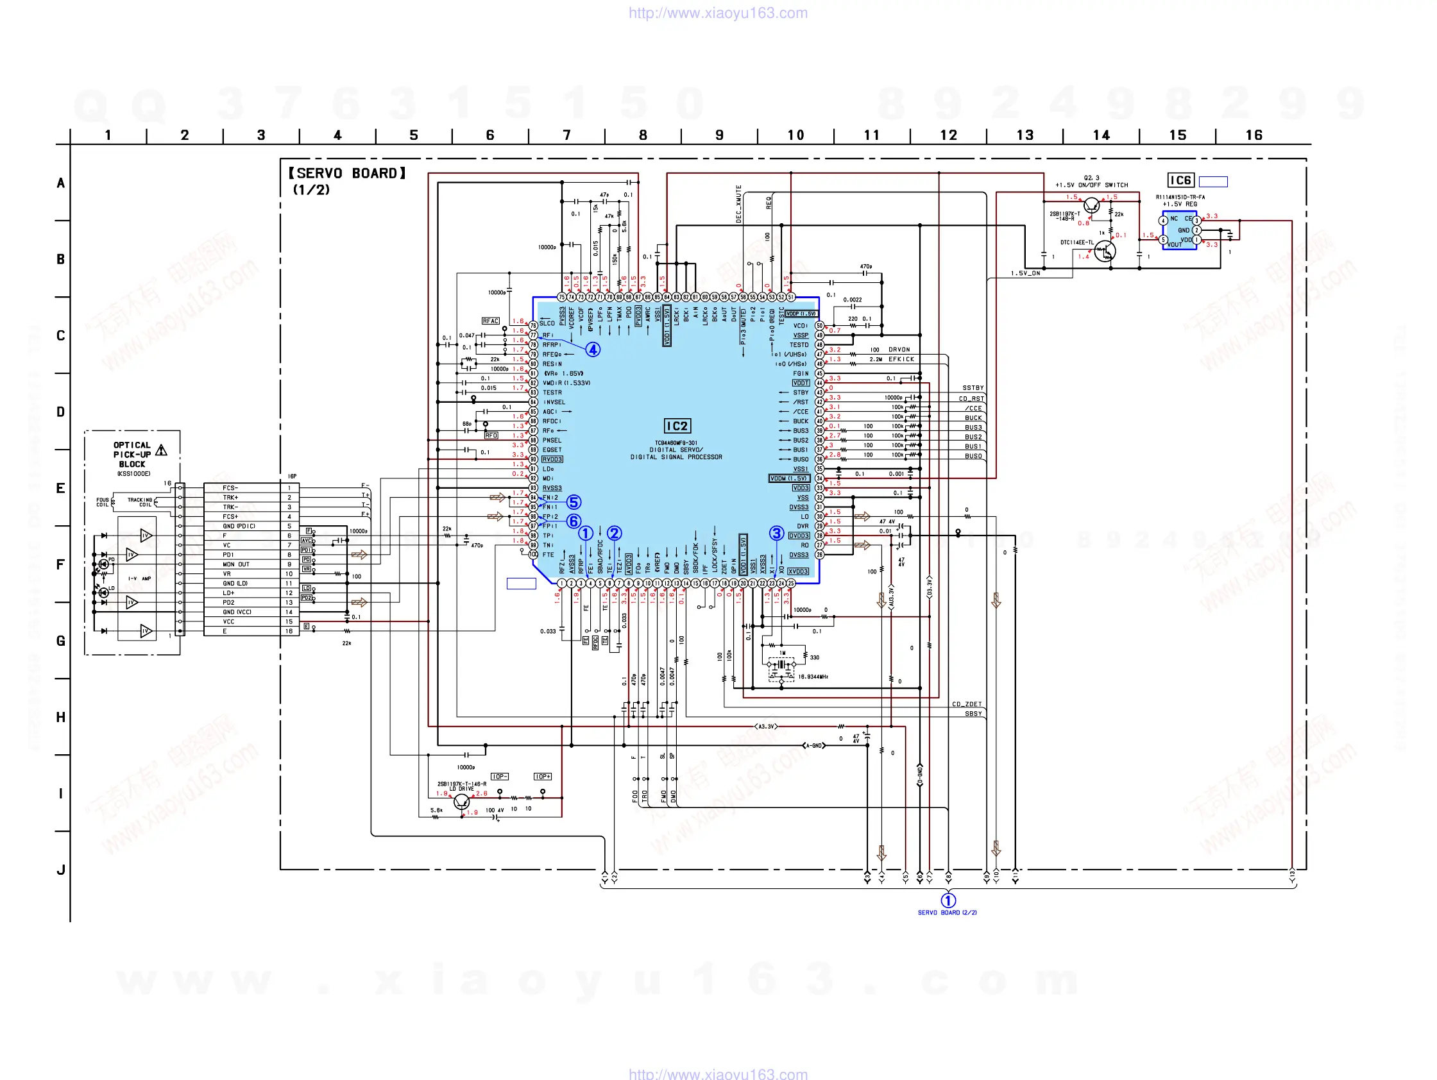Click the 16.9344MHz crystal symbol
Image resolution: width=1437 pixels, height=1080 pixels.
pyautogui.click(x=781, y=665)
